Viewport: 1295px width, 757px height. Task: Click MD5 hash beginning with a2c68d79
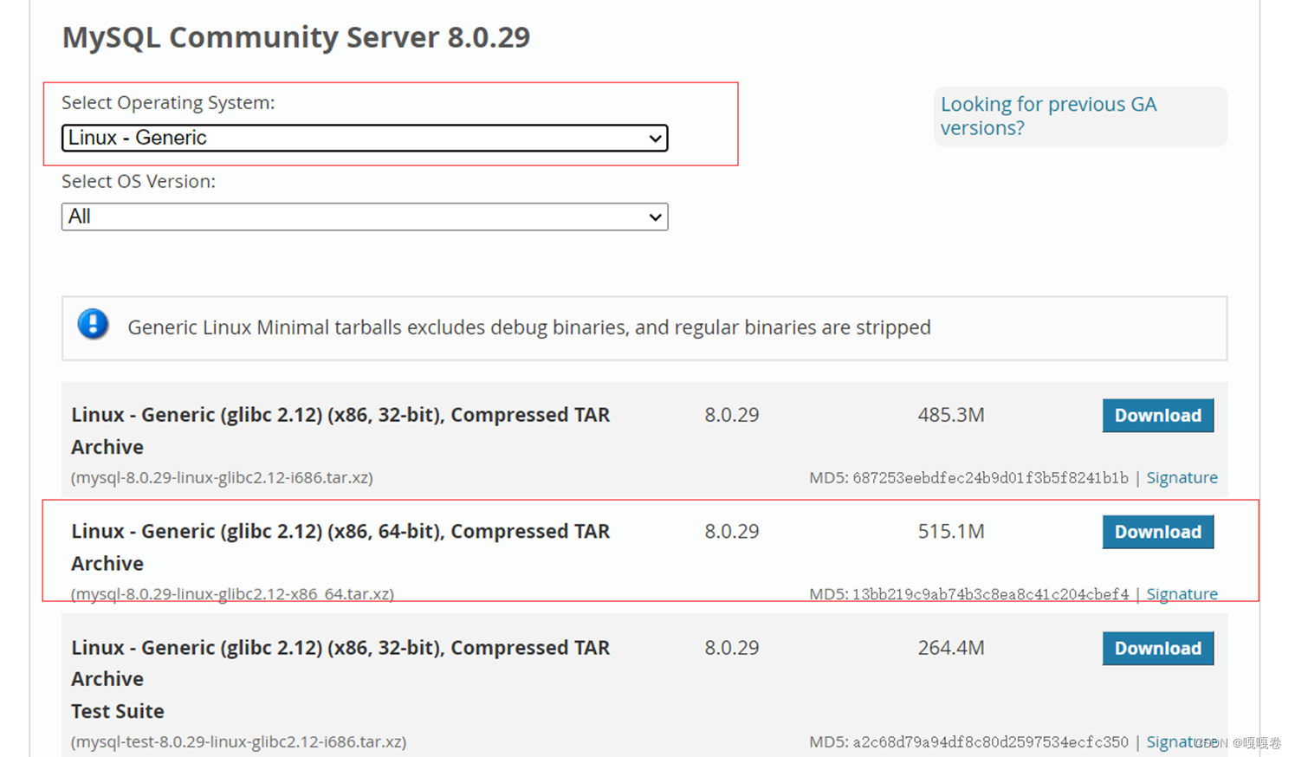pos(990,741)
